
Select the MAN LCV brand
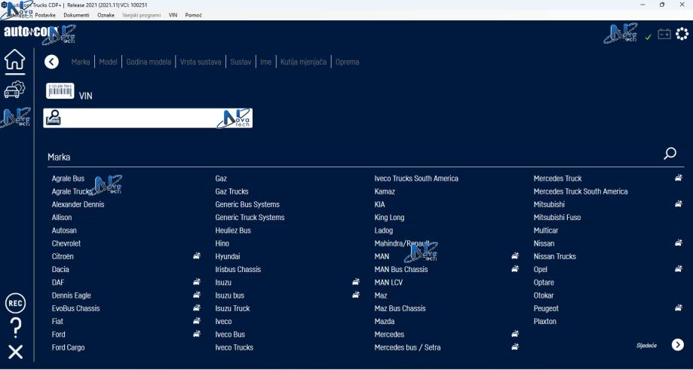pyautogui.click(x=388, y=283)
